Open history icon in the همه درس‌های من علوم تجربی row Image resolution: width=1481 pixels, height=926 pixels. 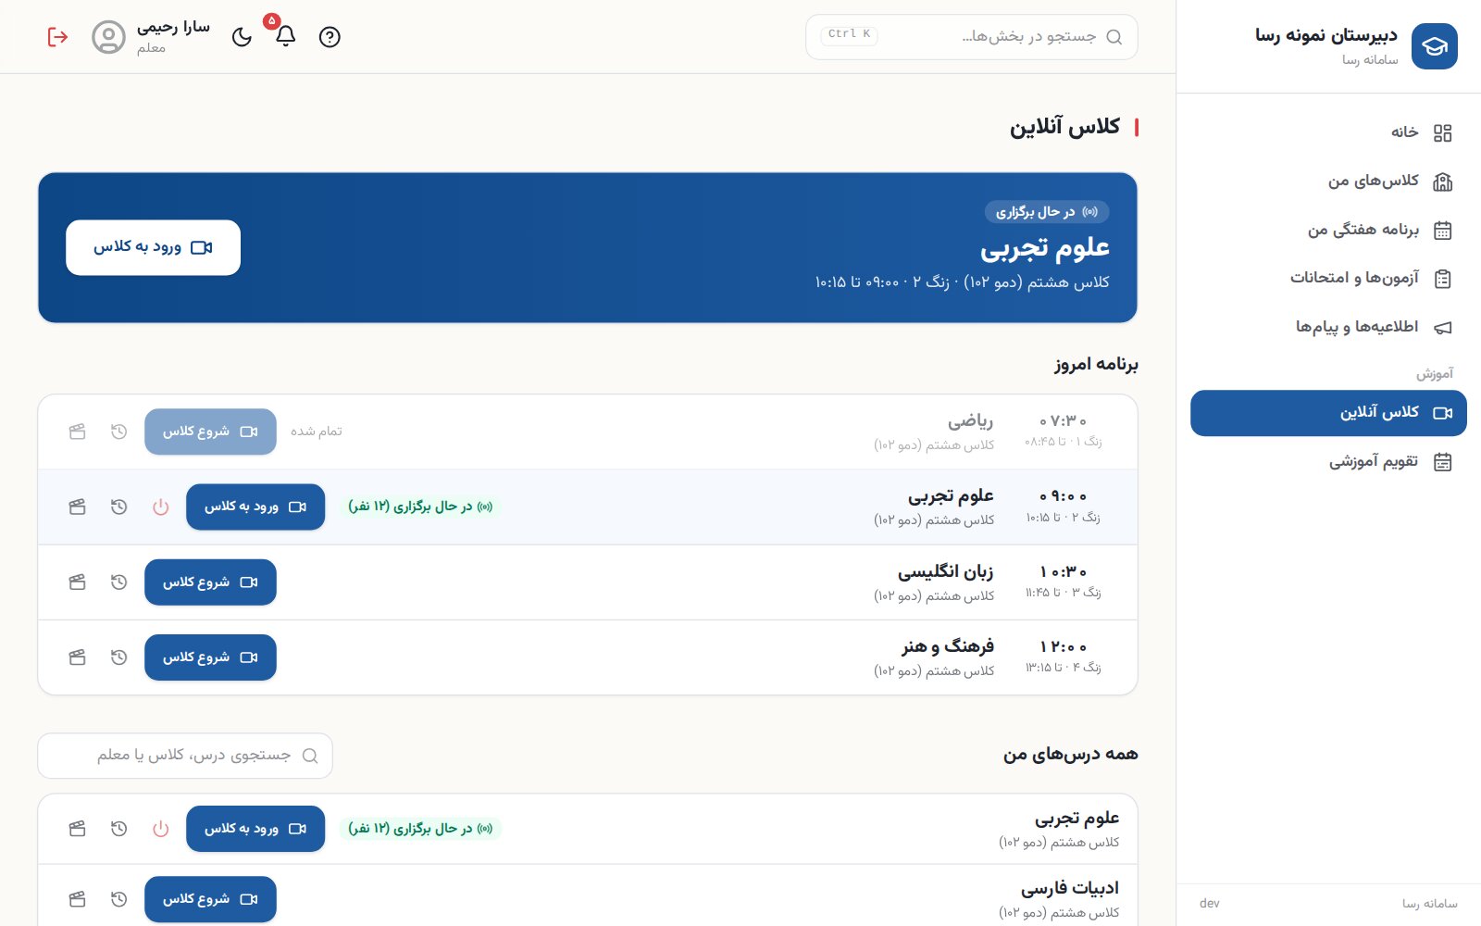click(118, 829)
